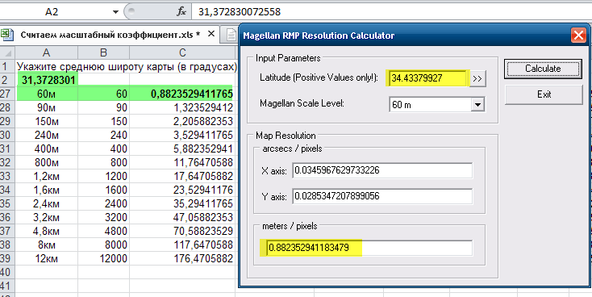Click cell '1,2км' in column A
The image size is (592, 297).
(47, 176)
